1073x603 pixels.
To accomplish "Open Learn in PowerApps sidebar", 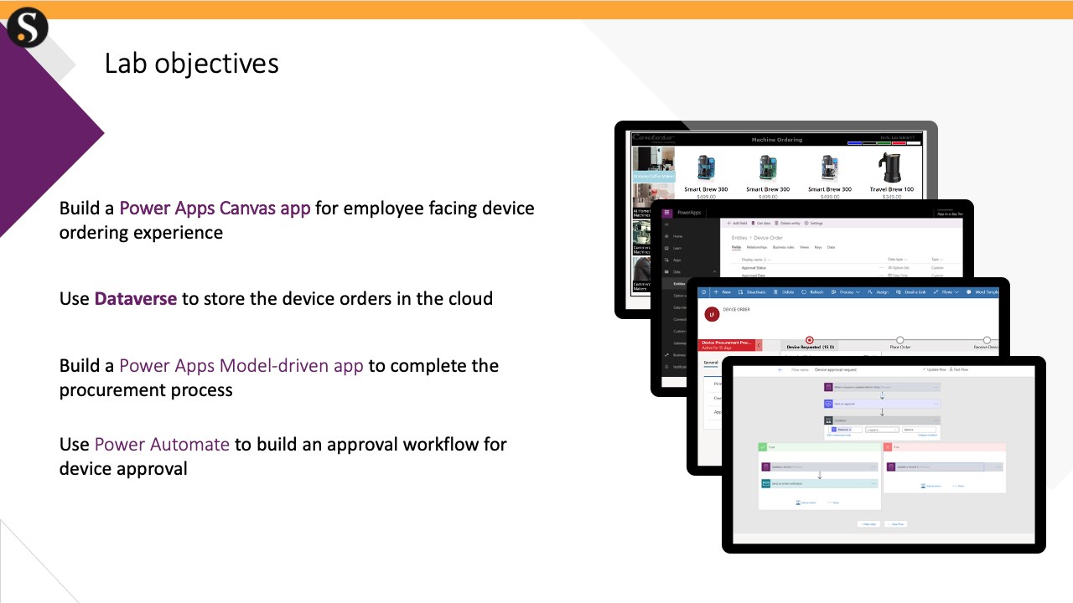I will click(675, 248).
